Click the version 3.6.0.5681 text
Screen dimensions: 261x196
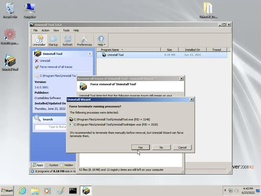(42, 87)
